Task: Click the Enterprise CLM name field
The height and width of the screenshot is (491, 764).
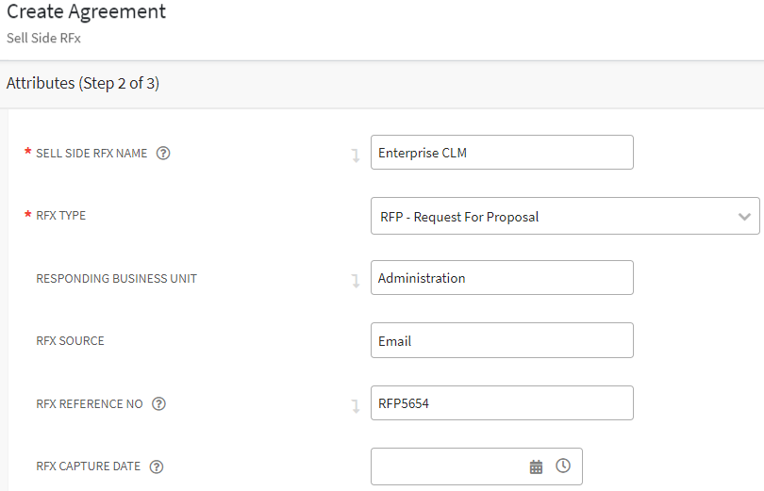Action: (x=502, y=153)
